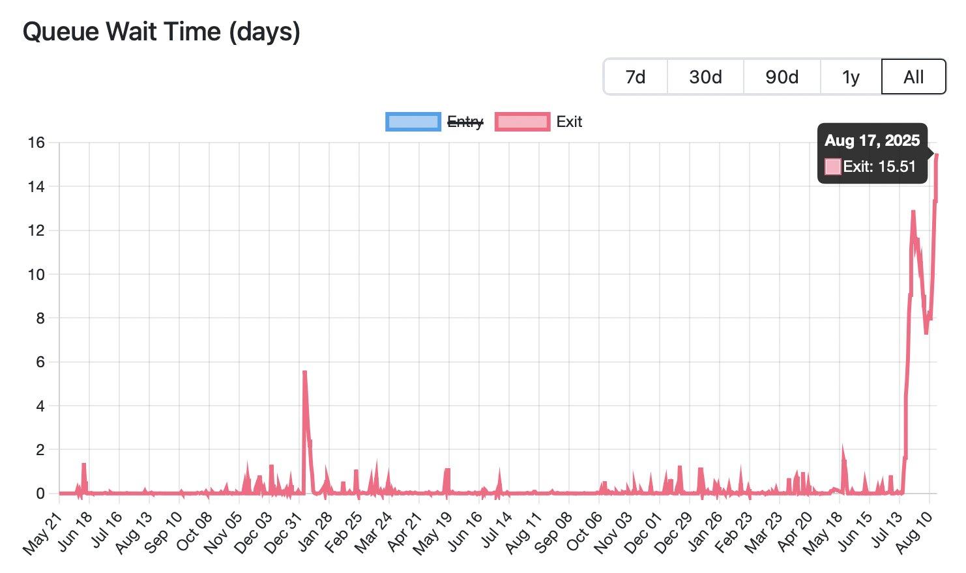Viewport: 966px width, 573px height.
Task: Click the 16 y-axis label
Action: pos(36,143)
